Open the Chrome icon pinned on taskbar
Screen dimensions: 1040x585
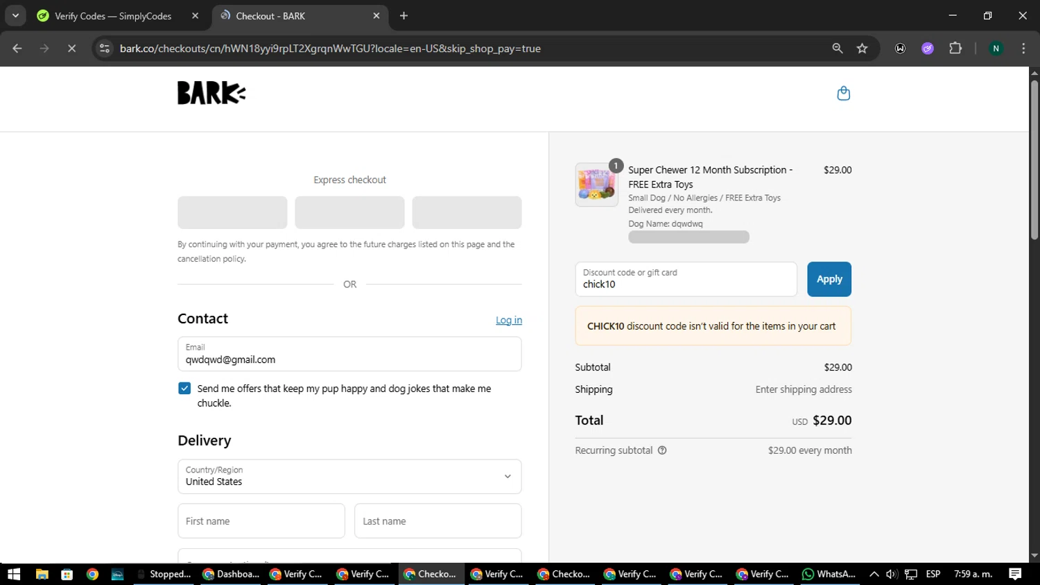click(x=92, y=574)
